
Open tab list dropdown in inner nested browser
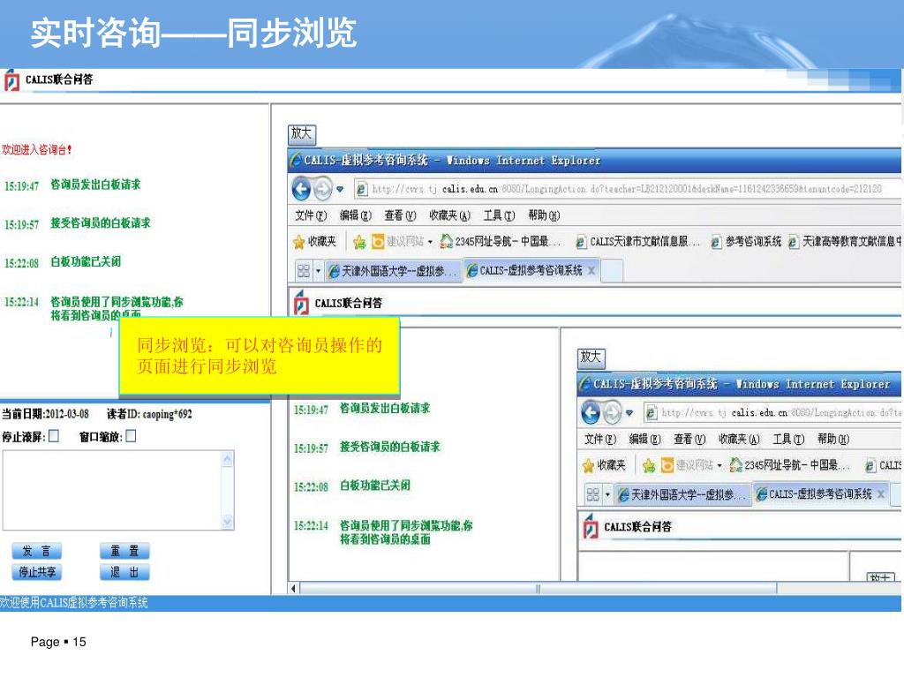pyautogui.click(x=607, y=494)
